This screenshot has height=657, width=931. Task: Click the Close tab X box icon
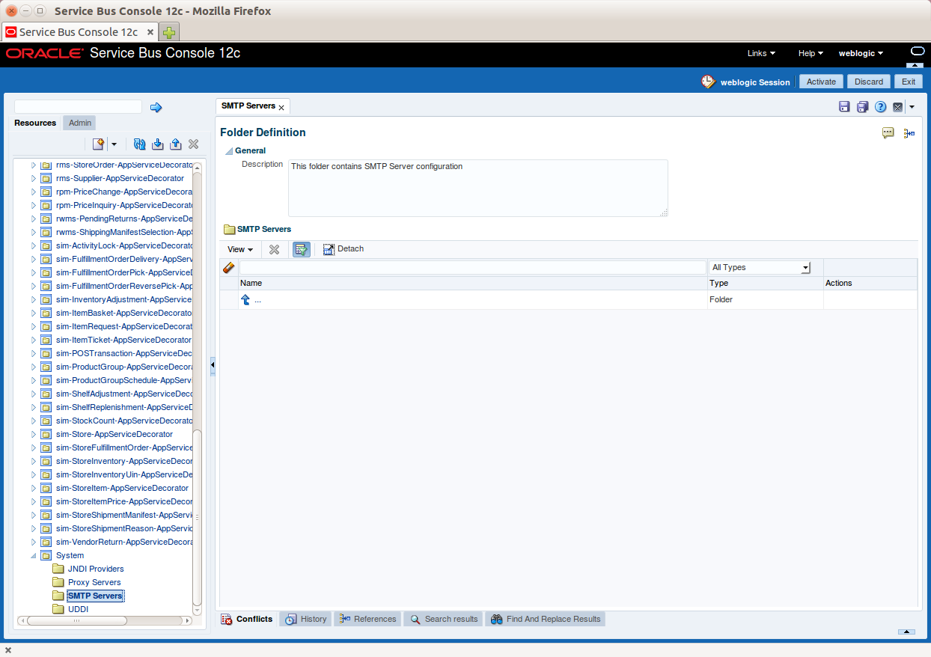[898, 107]
